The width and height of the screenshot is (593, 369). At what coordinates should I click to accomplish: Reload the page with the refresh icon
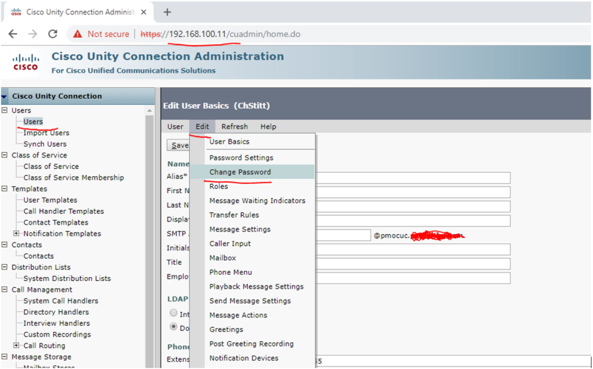click(x=52, y=34)
